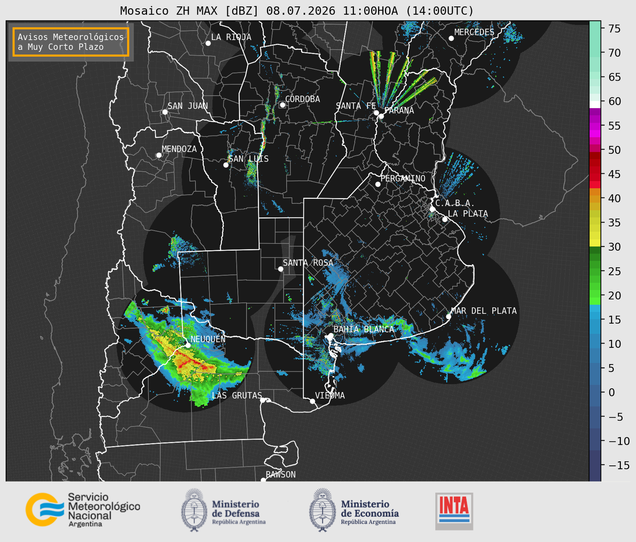Click the Ministerio de Defensa crest
The image size is (636, 542).
coord(194,510)
